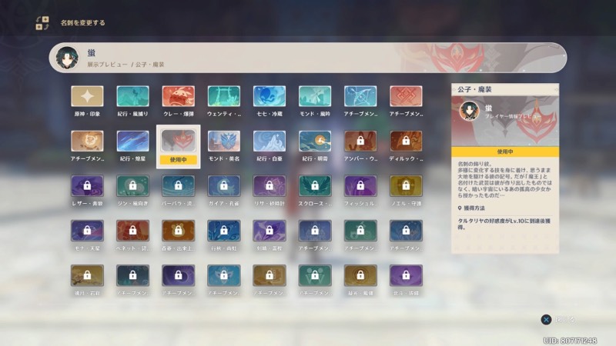Choose the locked スクロース namecard
This screenshot has width=616, height=346.
(315, 185)
